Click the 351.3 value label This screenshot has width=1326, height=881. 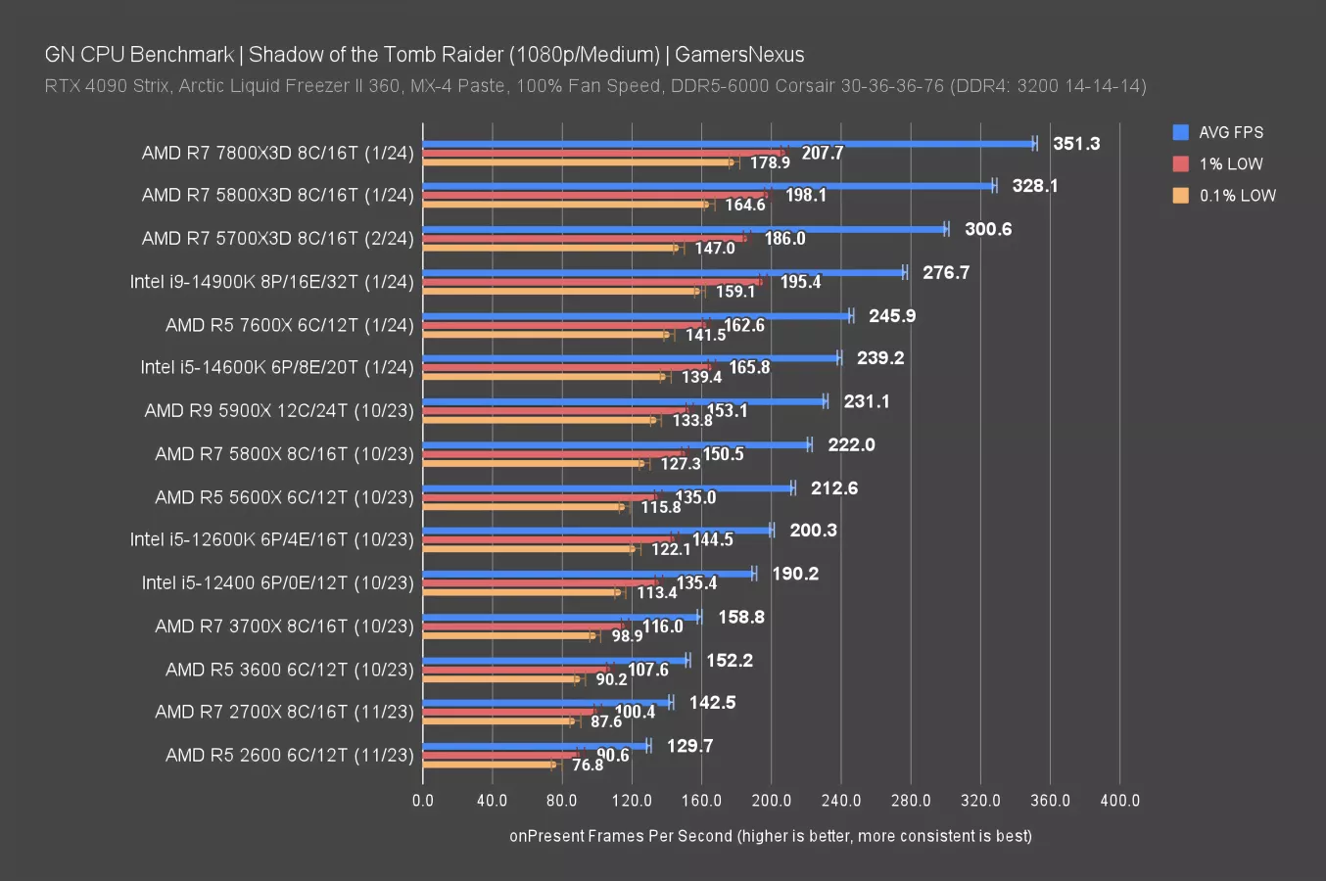coord(1074,143)
